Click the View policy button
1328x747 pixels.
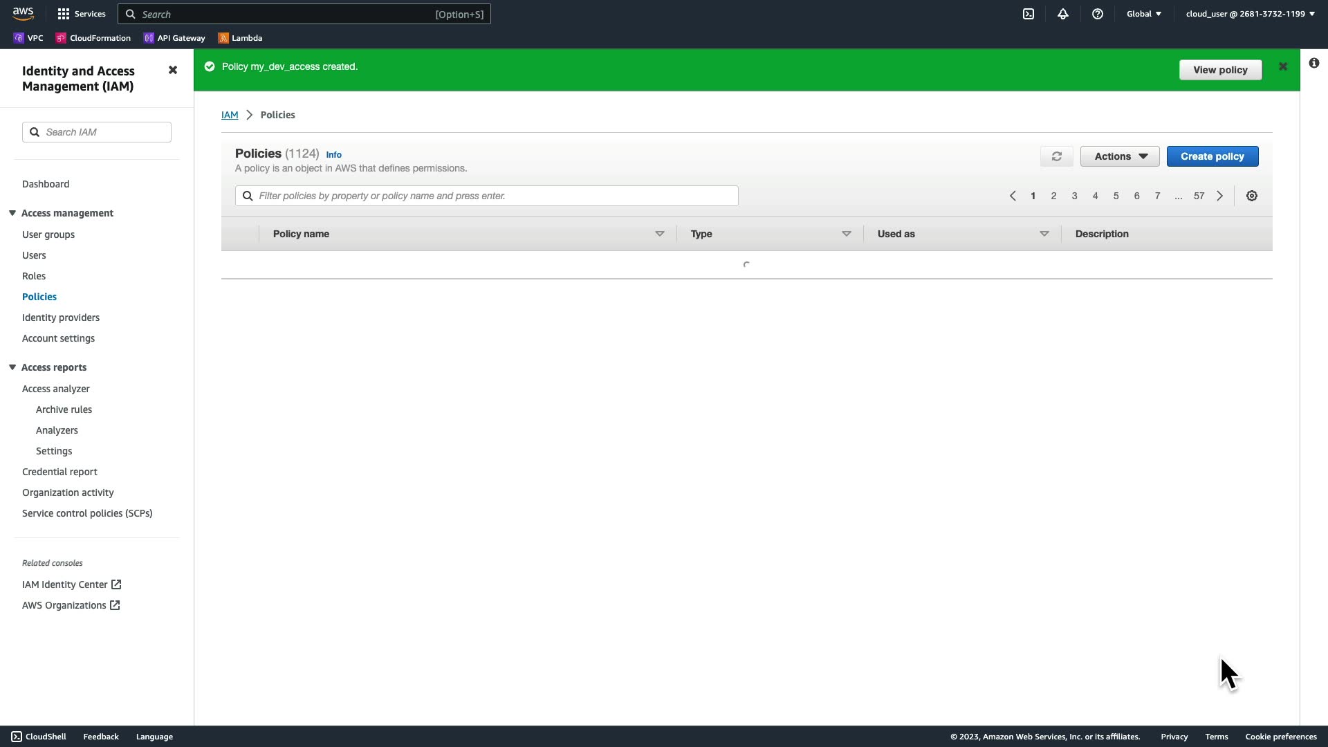click(1220, 70)
